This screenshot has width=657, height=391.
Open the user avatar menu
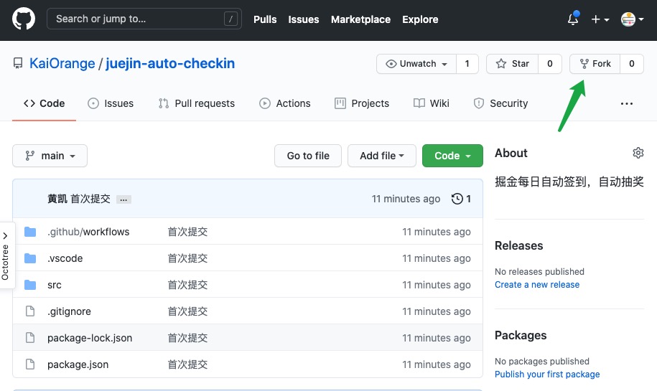(x=633, y=19)
